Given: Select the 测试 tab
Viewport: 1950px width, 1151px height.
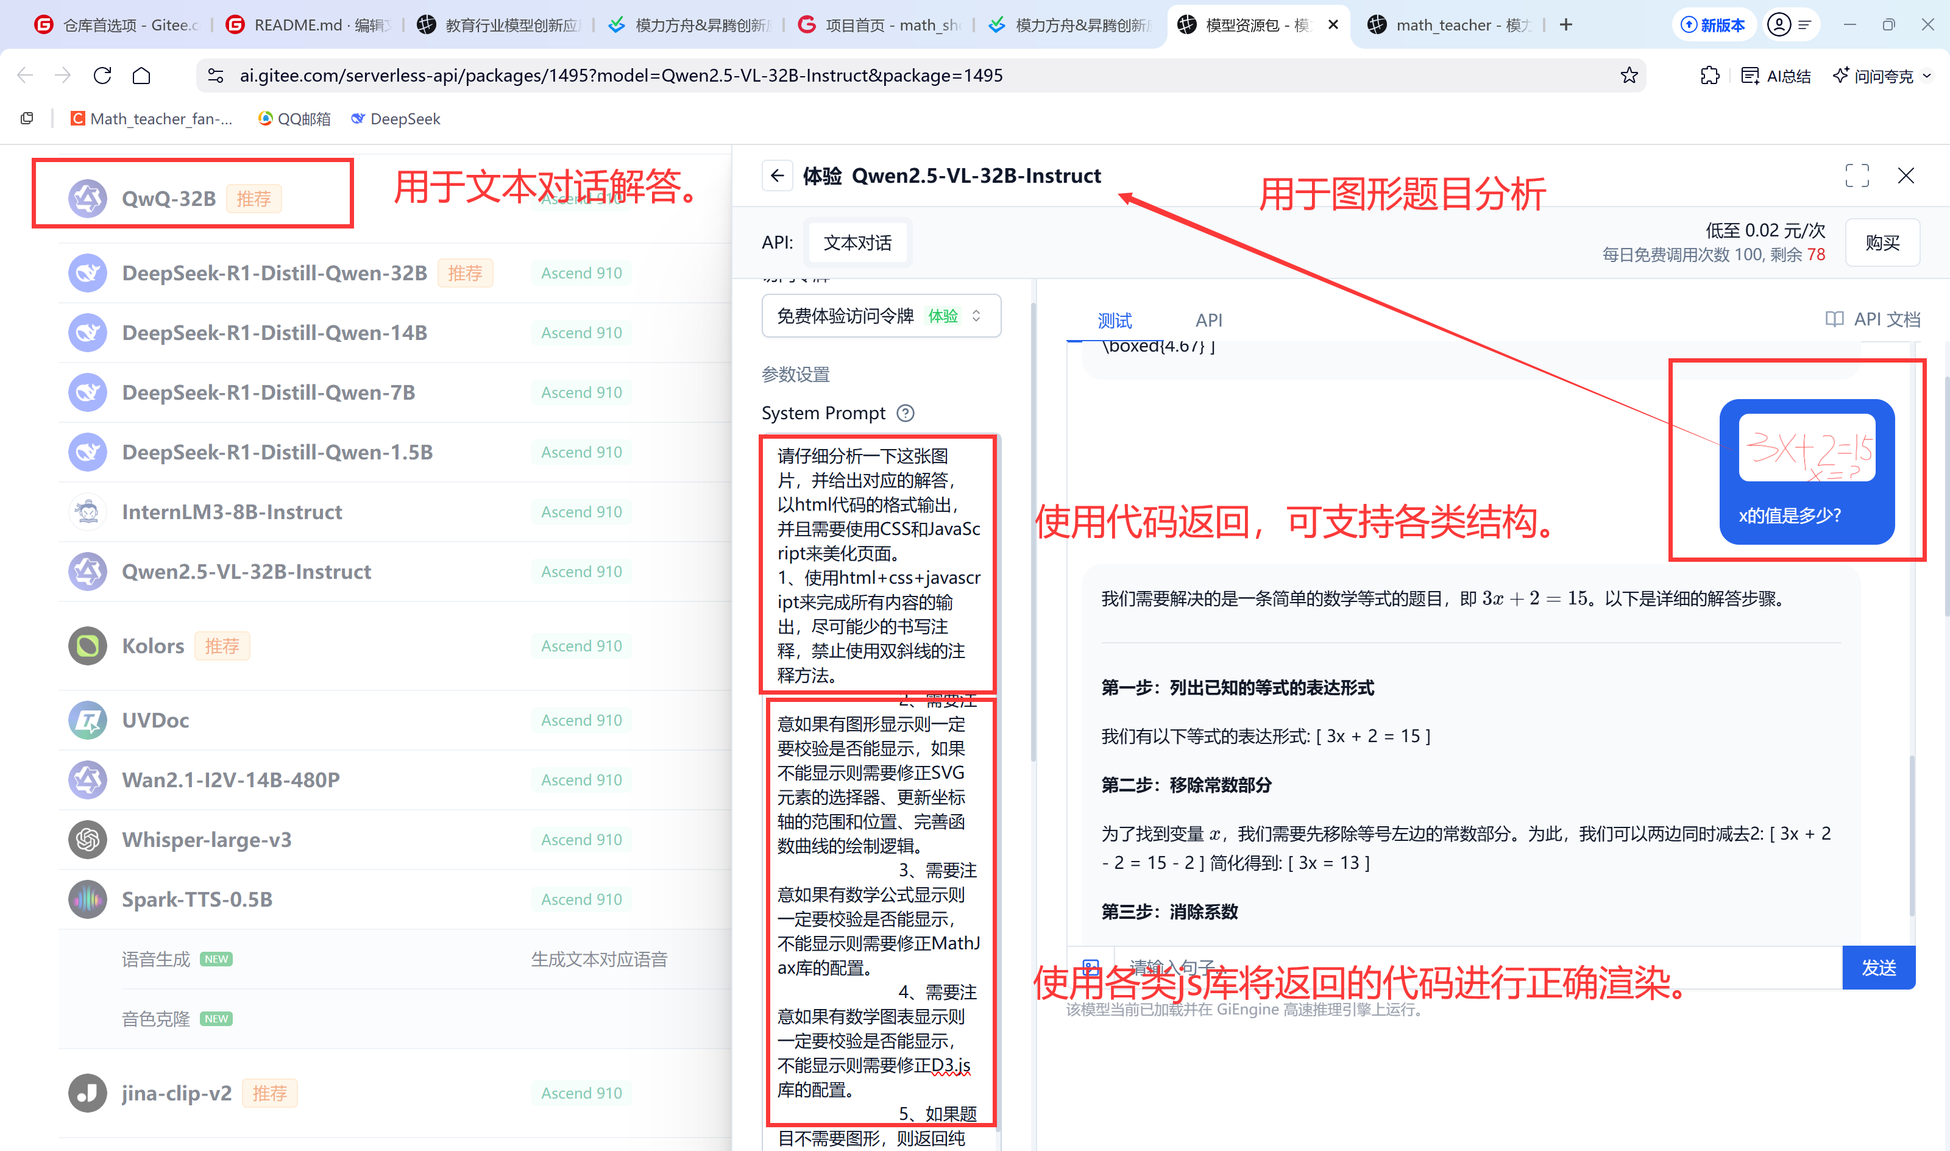Looking at the screenshot, I should click(x=1114, y=321).
